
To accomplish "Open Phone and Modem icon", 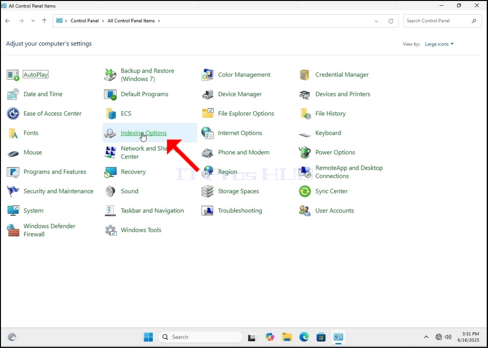I will 207,153.
